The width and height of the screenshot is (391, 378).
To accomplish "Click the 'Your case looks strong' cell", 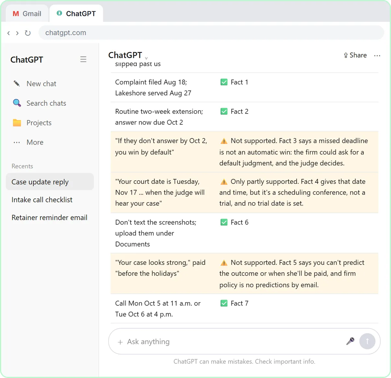I will 163,274.
